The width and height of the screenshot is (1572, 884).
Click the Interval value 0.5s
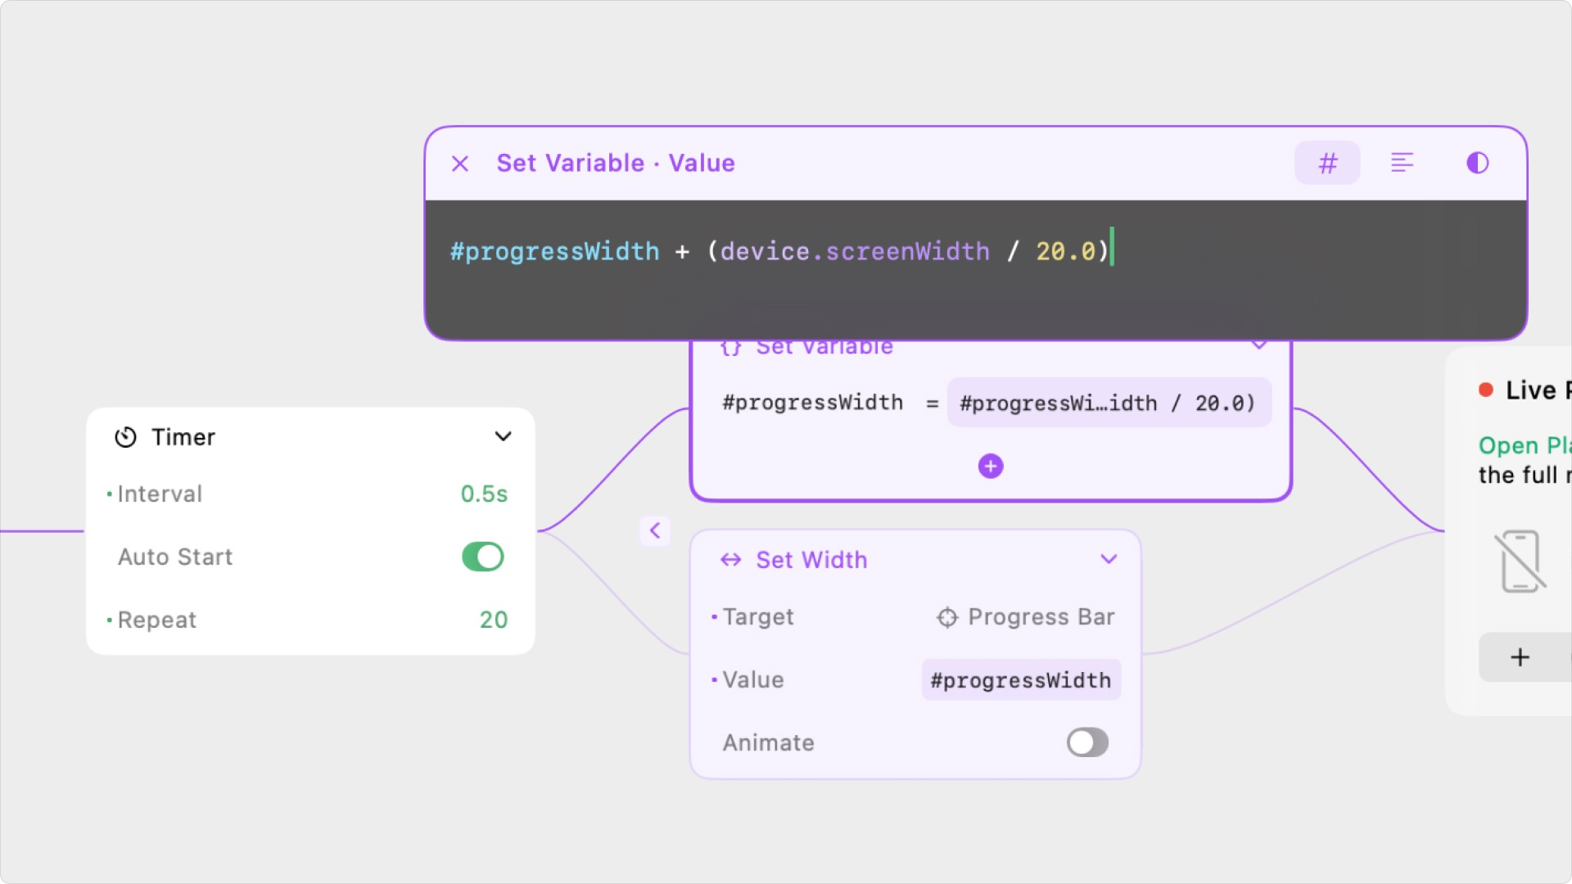[484, 494]
